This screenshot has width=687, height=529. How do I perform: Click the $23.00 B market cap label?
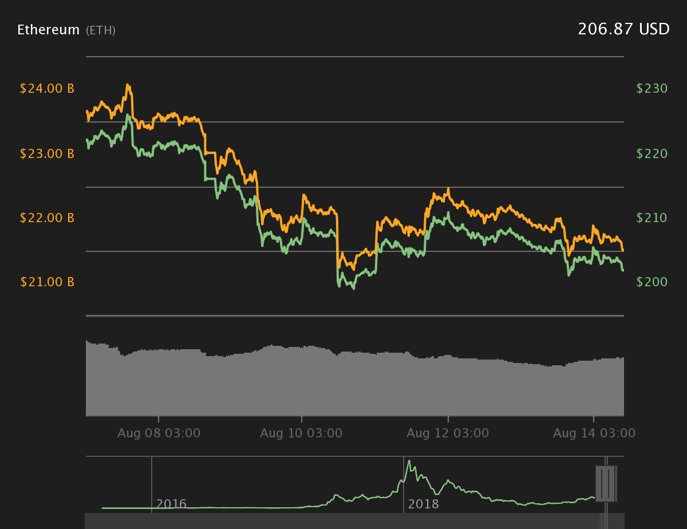pos(47,154)
